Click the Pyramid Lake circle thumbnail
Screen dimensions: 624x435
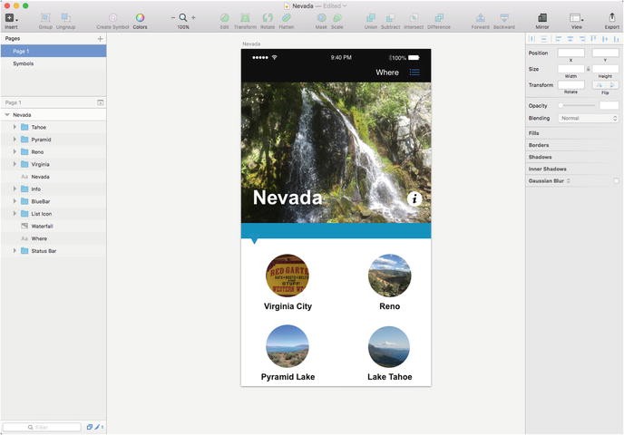288,346
